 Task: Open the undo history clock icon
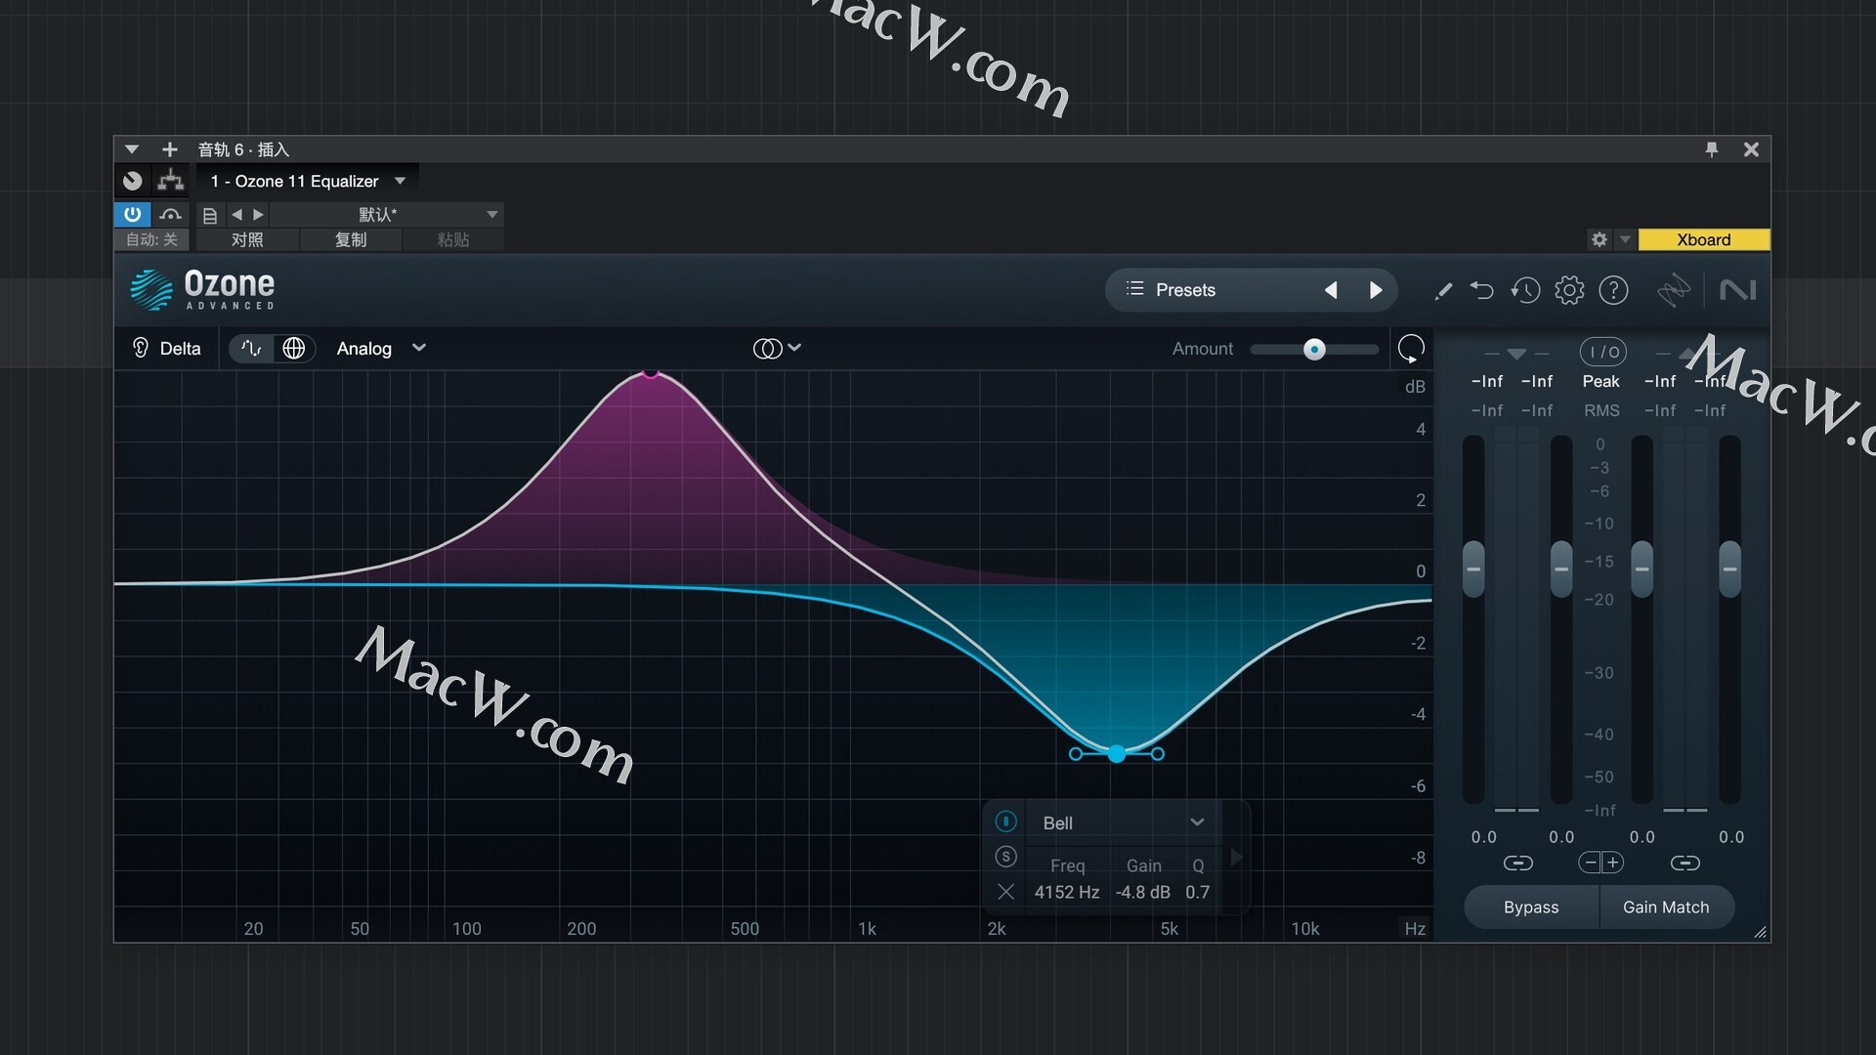point(1525,290)
